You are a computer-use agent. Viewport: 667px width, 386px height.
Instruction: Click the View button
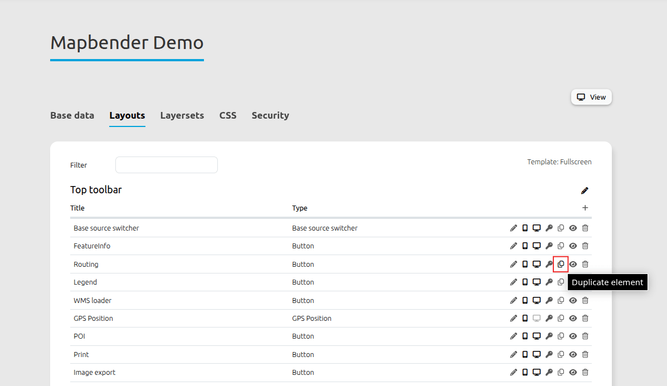pyautogui.click(x=591, y=97)
